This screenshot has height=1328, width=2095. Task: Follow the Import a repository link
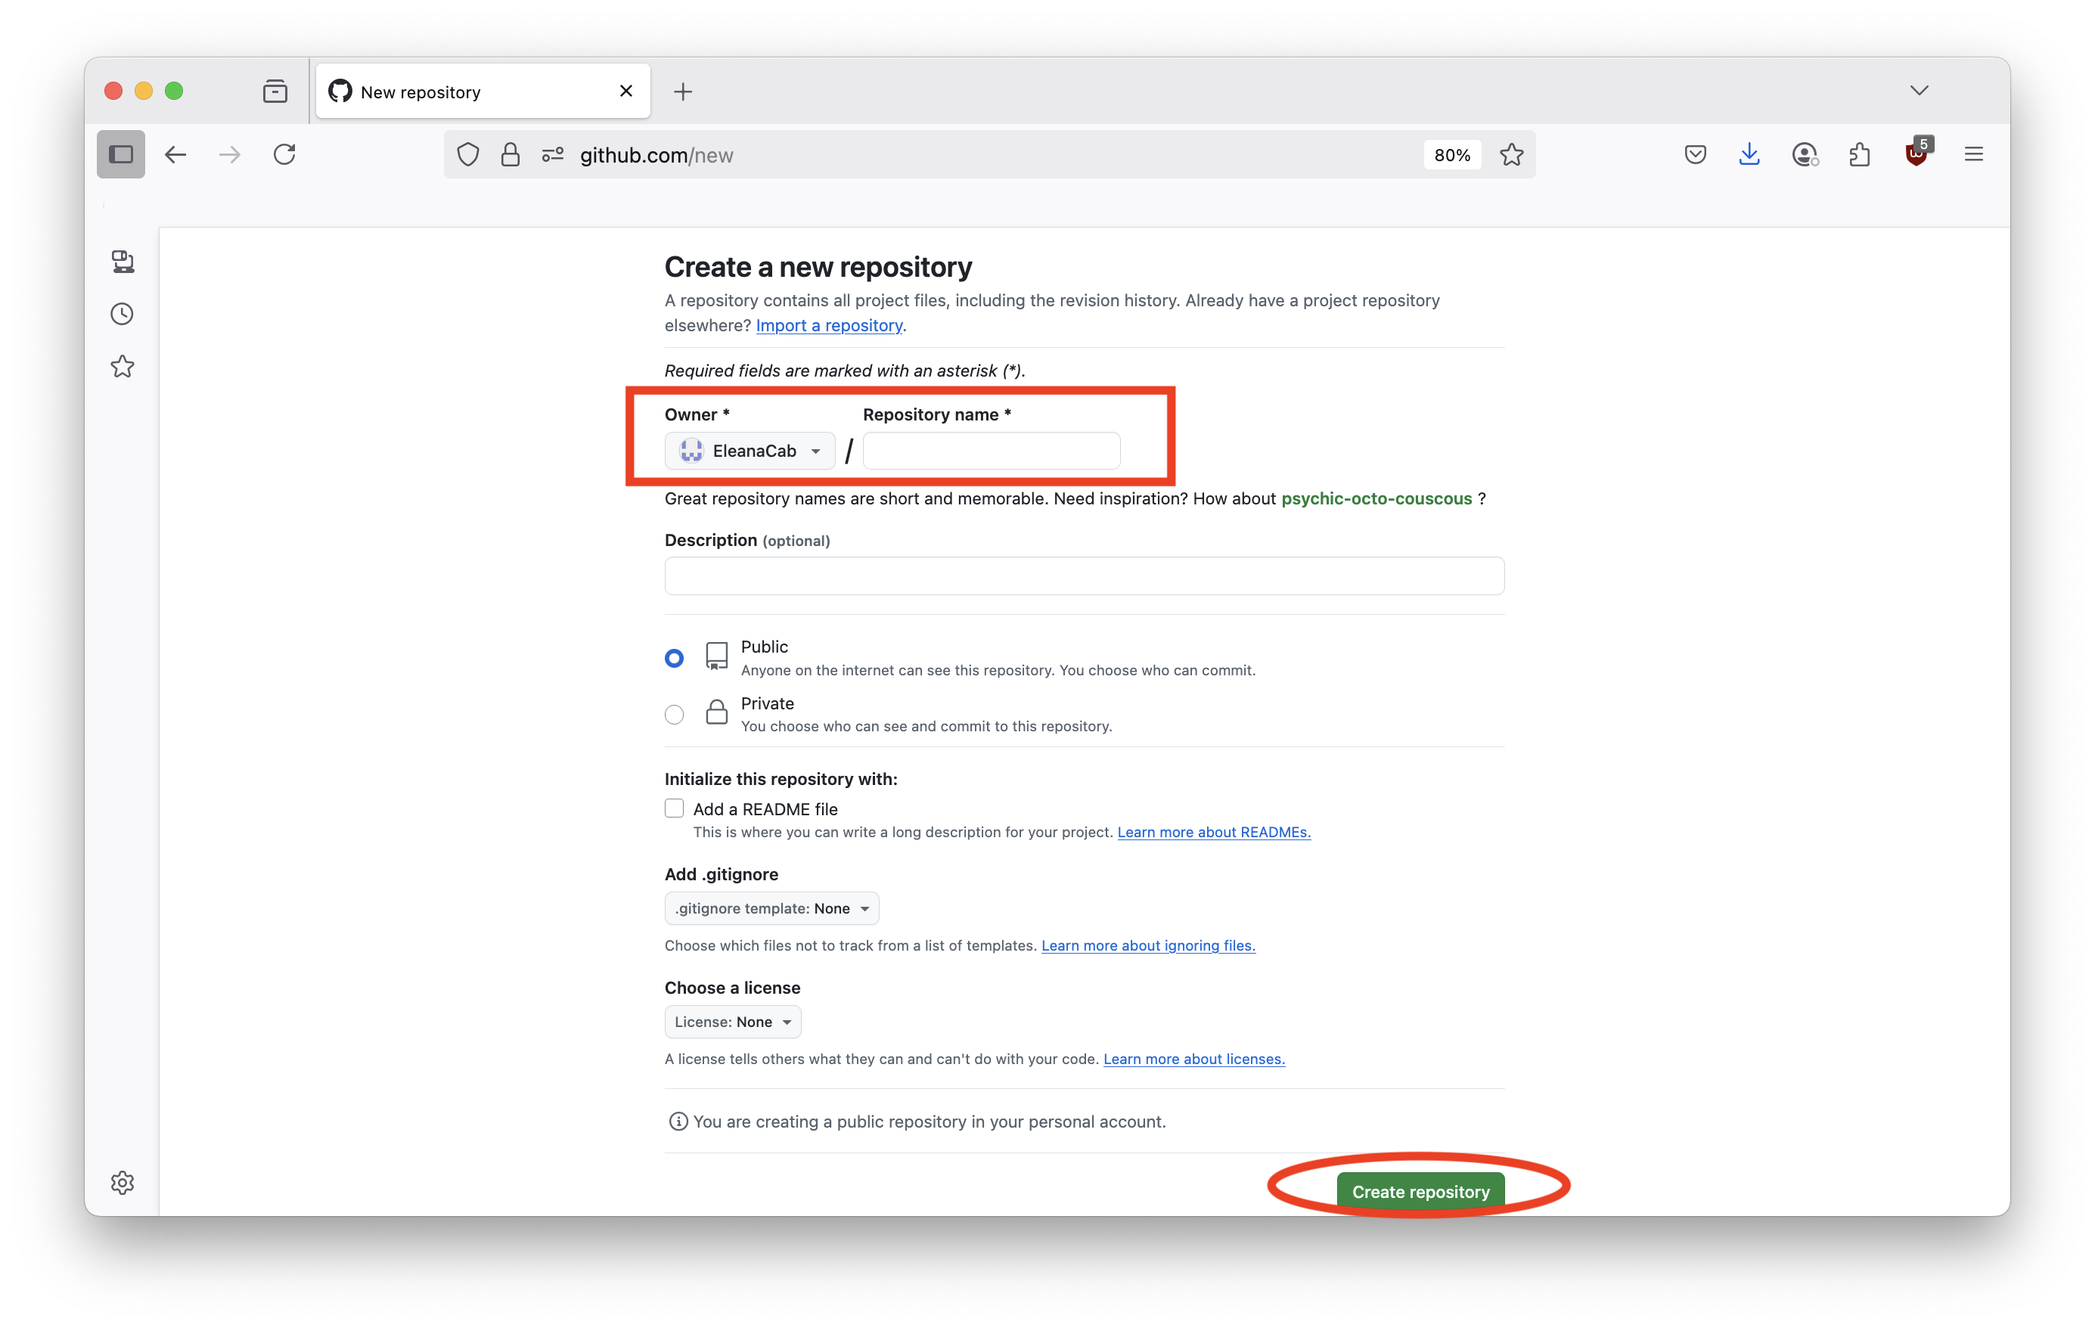829,325
